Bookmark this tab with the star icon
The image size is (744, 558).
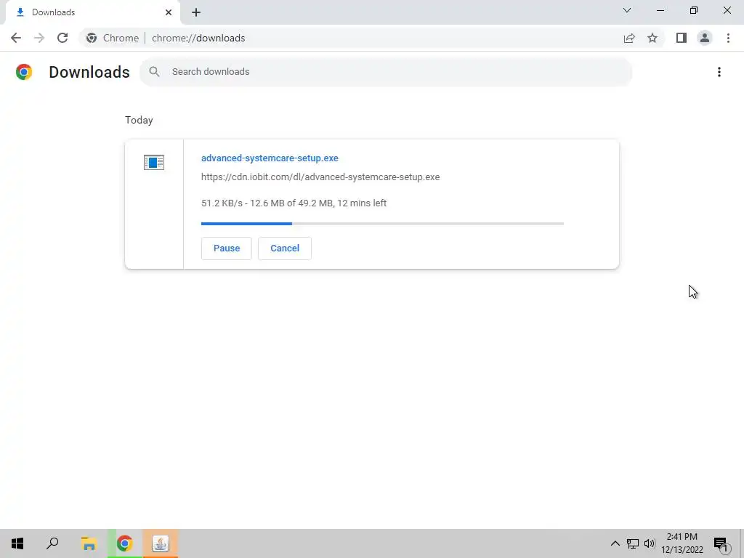pos(652,38)
